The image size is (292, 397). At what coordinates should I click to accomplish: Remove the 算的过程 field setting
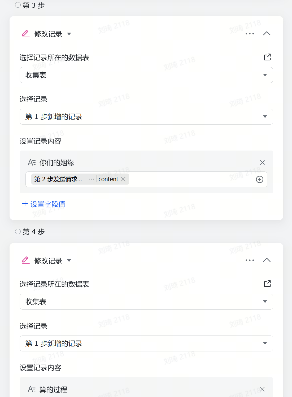[x=262, y=389]
